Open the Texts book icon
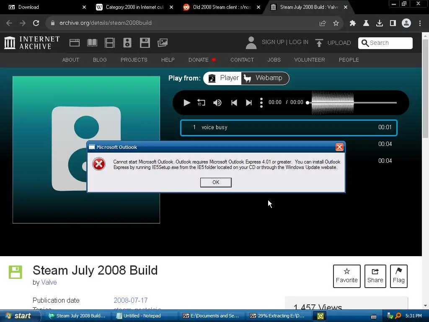Viewport: 429px width, 322px height. [x=92, y=43]
